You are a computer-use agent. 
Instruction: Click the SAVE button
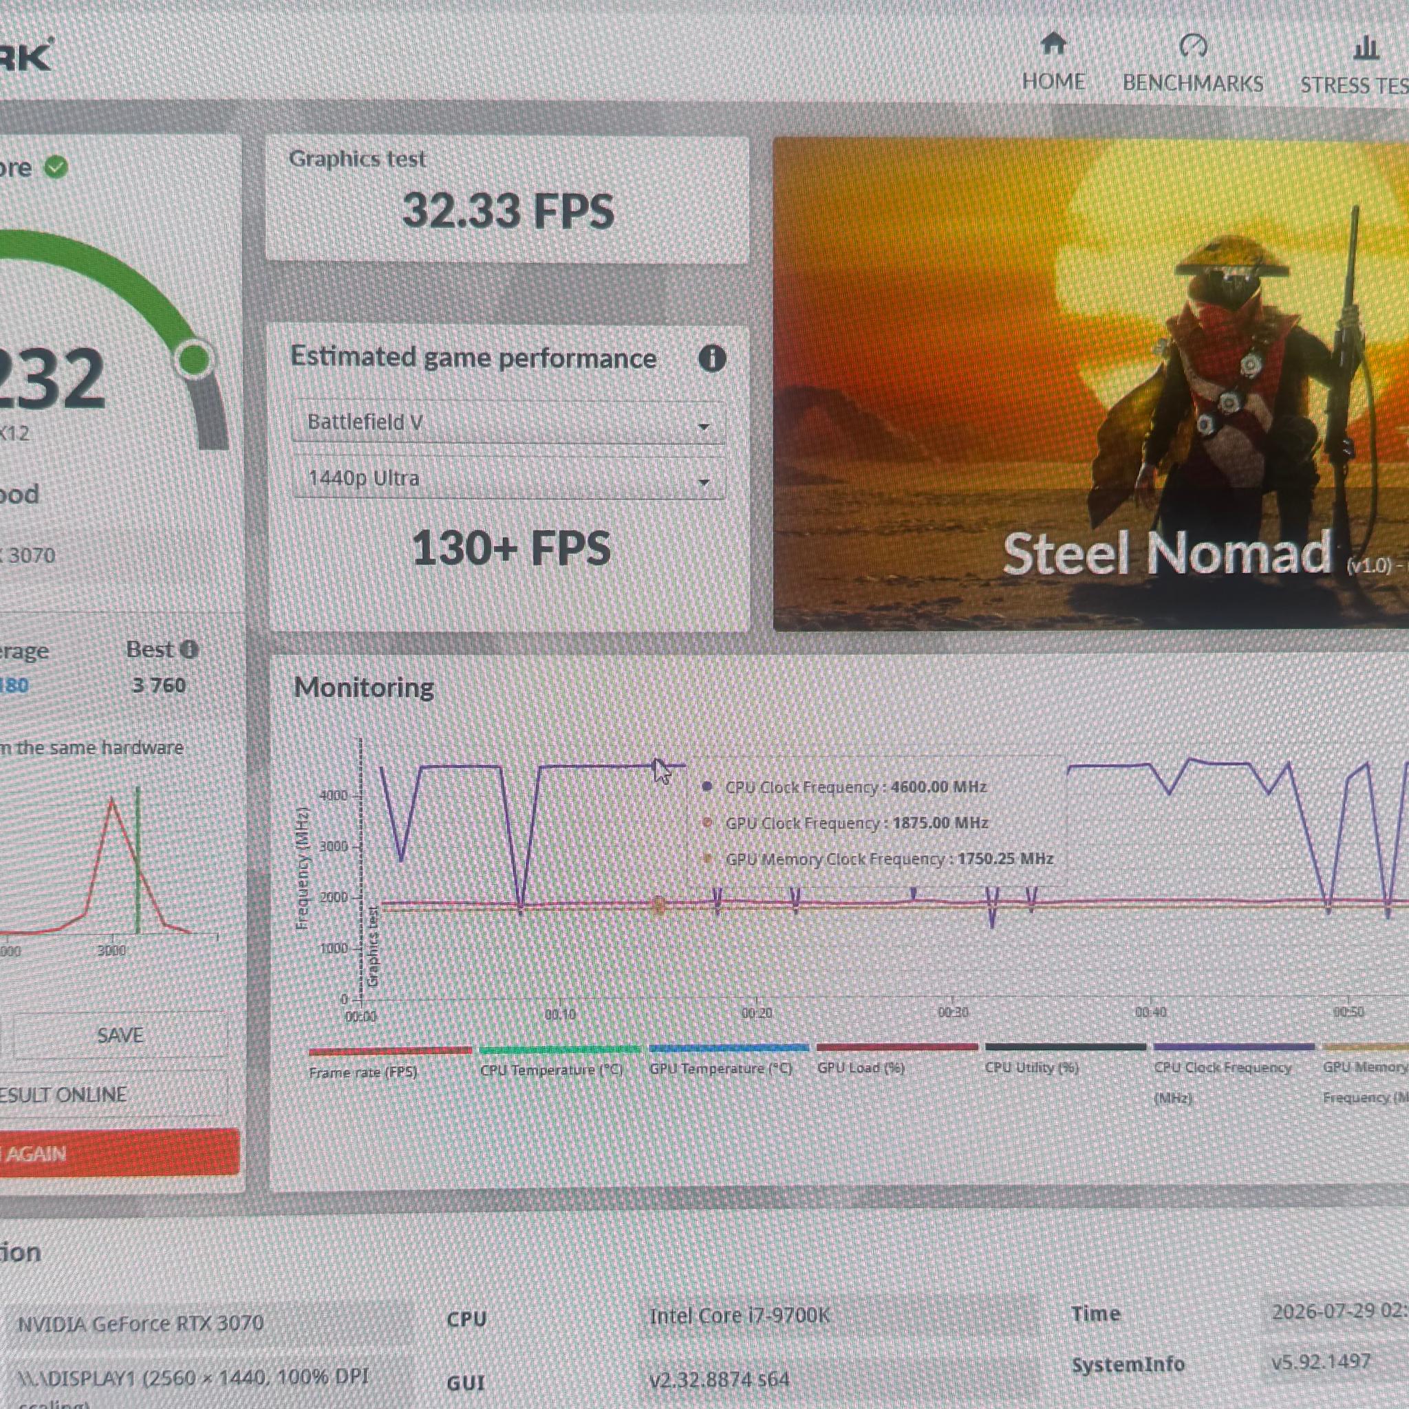(x=120, y=1035)
